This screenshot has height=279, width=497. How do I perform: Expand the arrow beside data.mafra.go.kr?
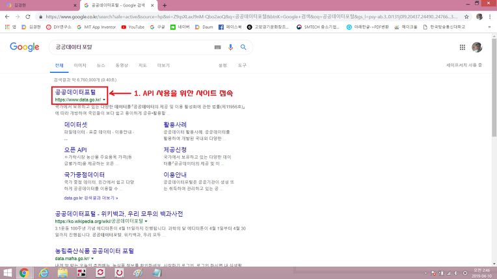tap(92, 259)
